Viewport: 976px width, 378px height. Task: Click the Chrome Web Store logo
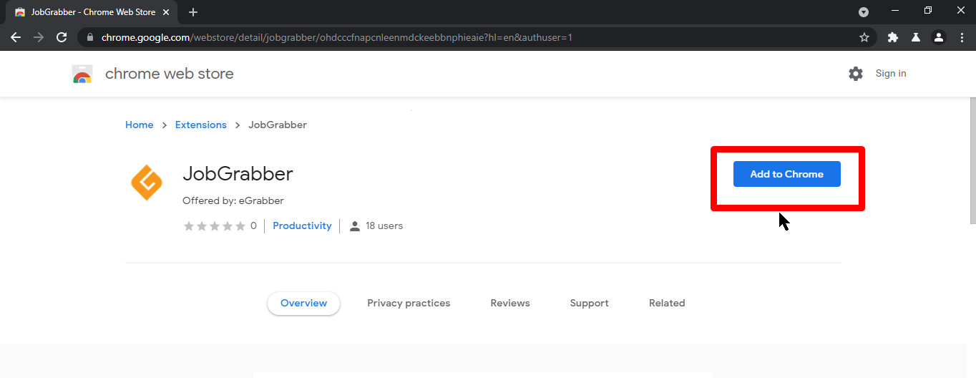(82, 74)
